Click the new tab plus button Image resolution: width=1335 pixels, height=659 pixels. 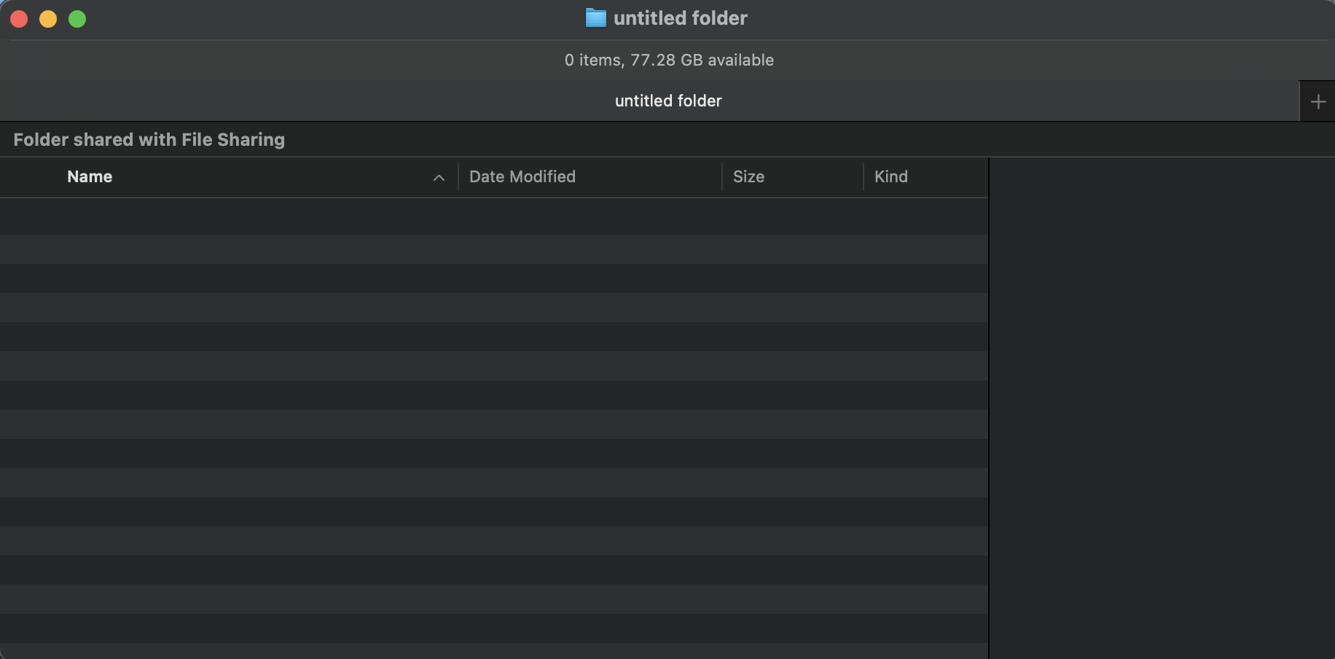click(x=1318, y=101)
